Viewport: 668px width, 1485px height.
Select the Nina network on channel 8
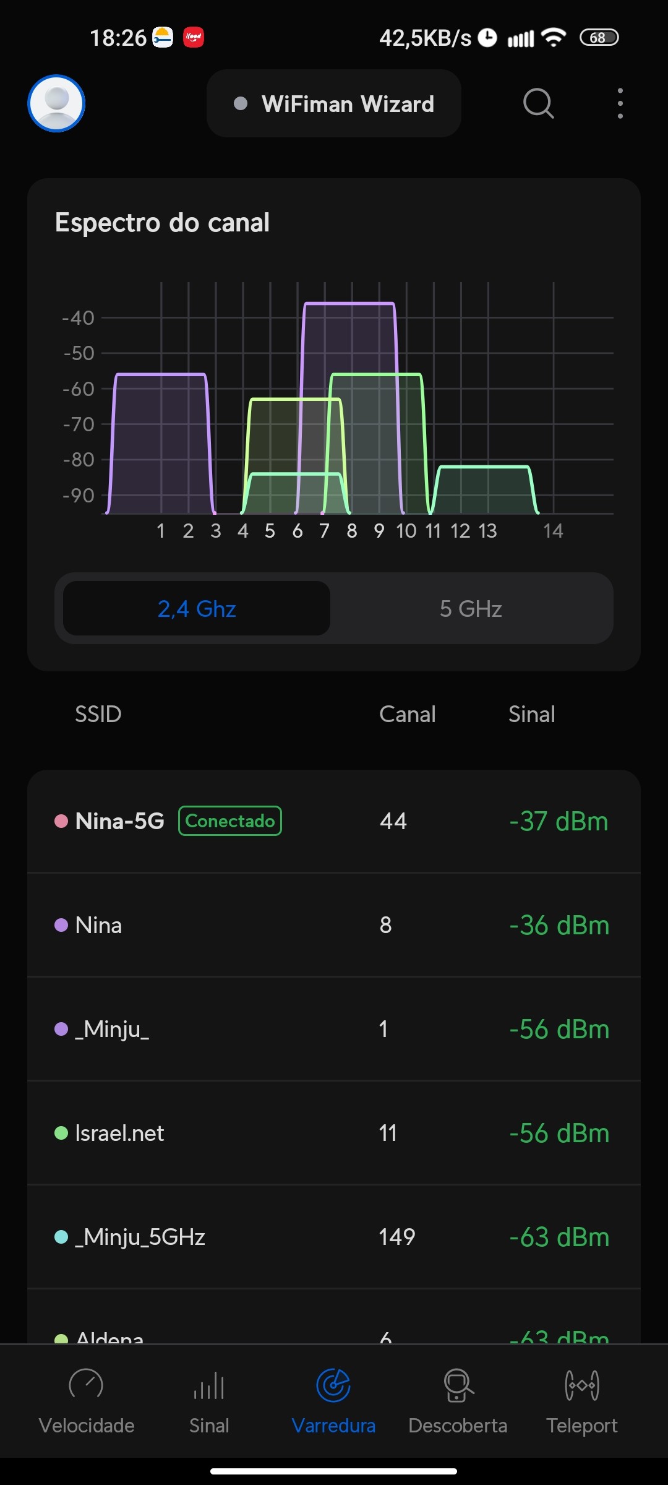[334, 926]
